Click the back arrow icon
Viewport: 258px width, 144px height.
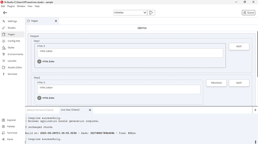pos(5,13)
